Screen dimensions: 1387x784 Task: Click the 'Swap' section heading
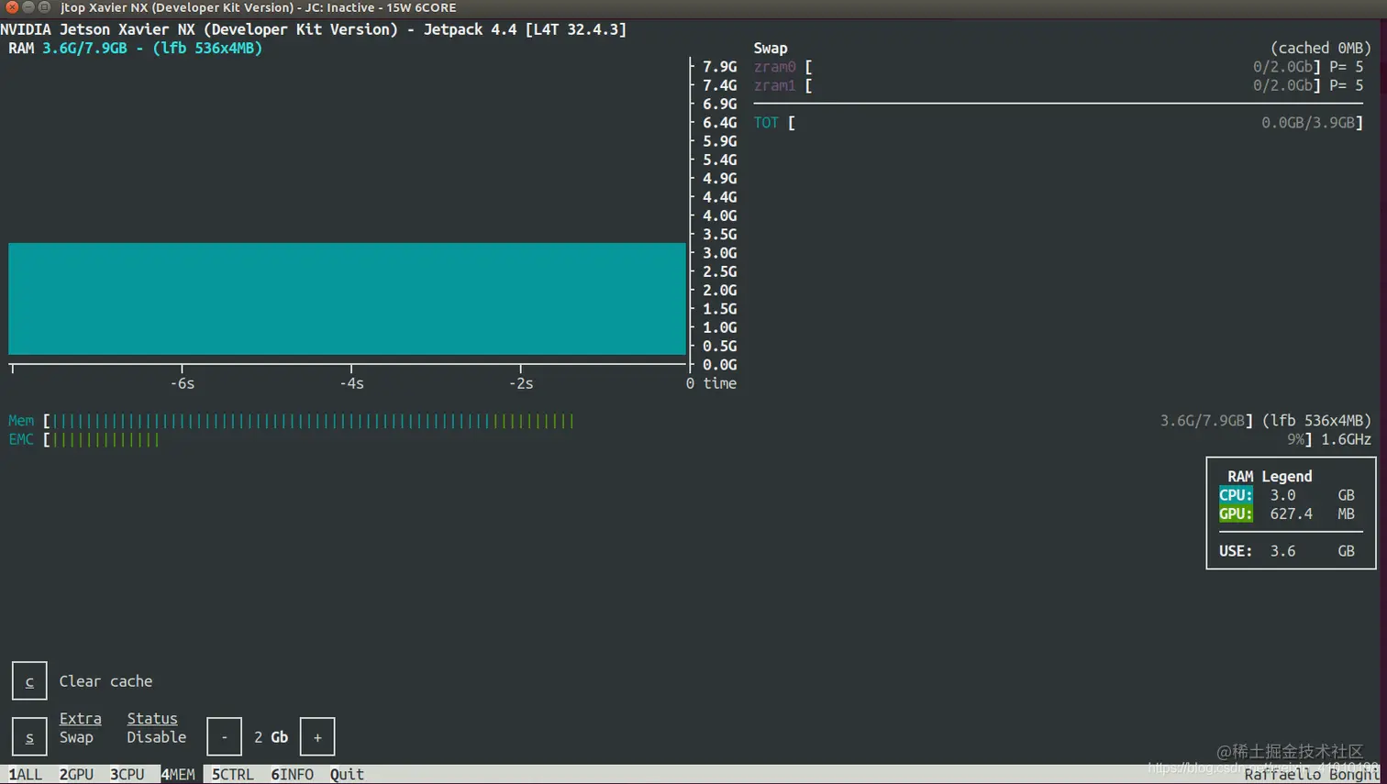[771, 49]
